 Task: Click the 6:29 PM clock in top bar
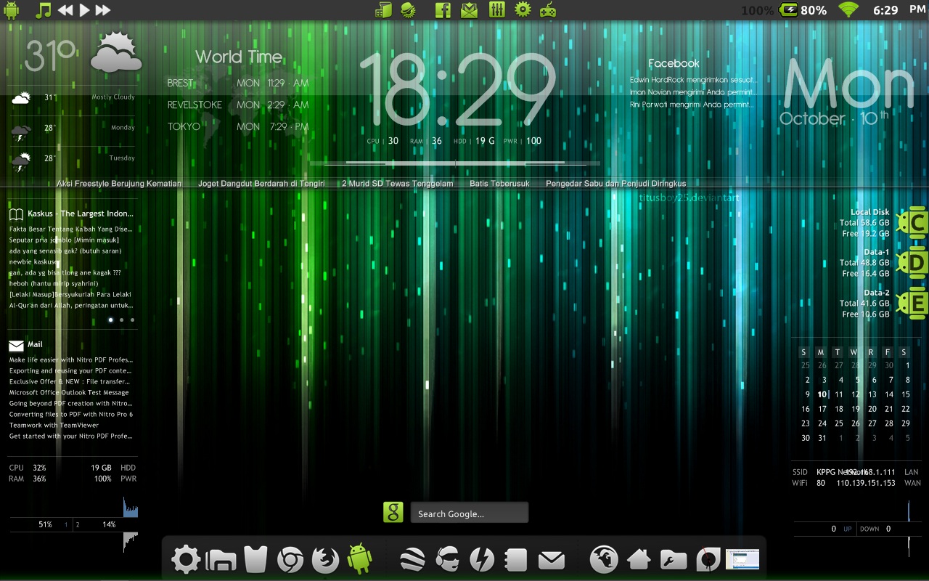pos(899,10)
